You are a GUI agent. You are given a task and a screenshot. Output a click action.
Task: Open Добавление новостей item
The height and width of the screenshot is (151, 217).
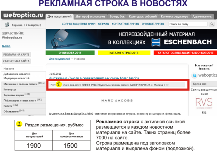tap(17, 74)
